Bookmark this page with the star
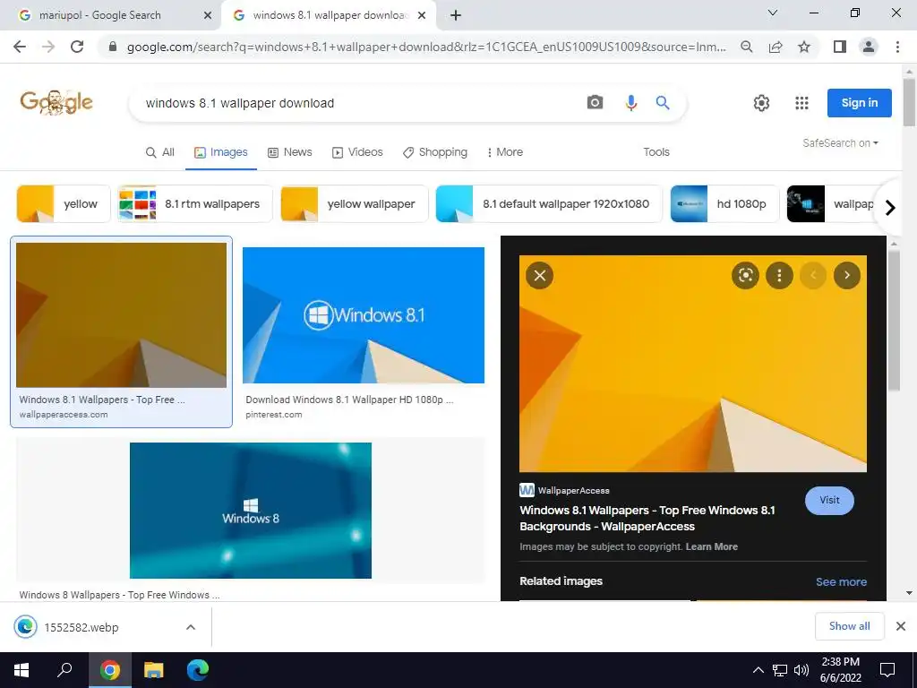This screenshot has width=917, height=688. point(804,47)
